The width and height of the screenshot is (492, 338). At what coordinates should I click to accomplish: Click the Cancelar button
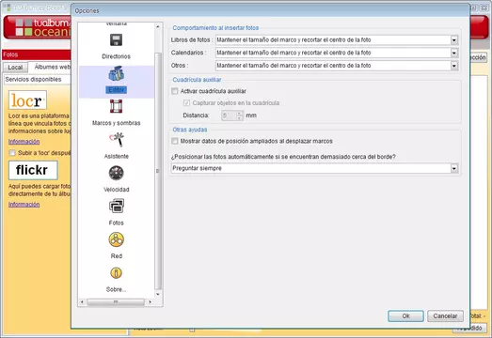pyautogui.click(x=445, y=316)
